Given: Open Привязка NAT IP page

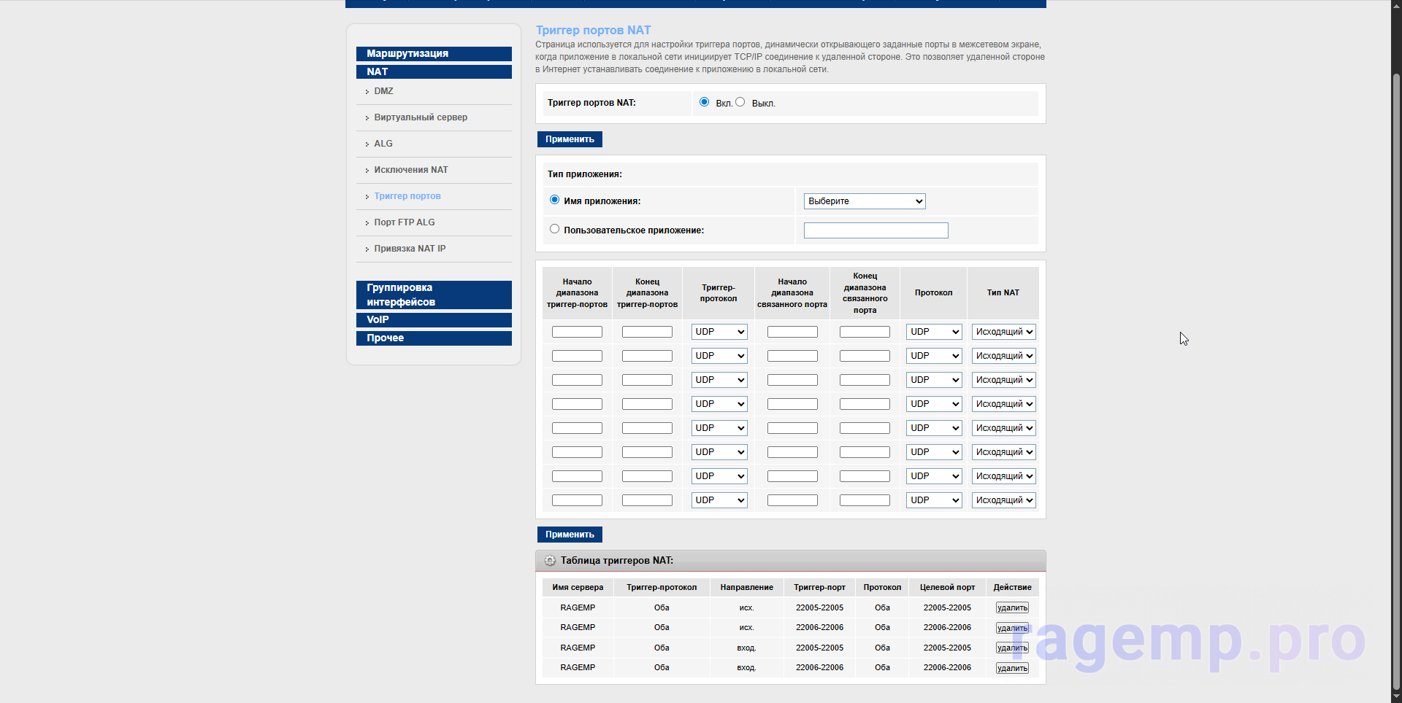Looking at the screenshot, I should point(410,249).
